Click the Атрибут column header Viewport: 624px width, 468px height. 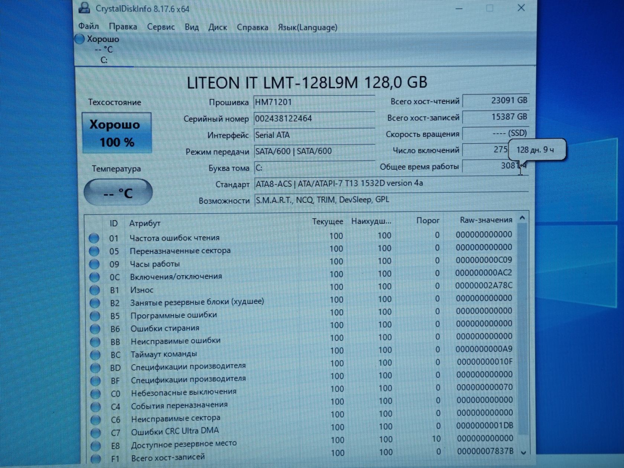[145, 223]
